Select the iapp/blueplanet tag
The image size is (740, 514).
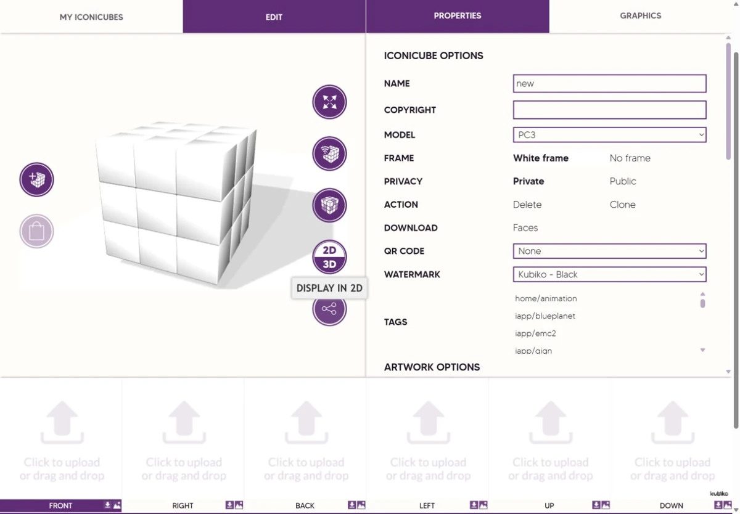click(x=545, y=316)
